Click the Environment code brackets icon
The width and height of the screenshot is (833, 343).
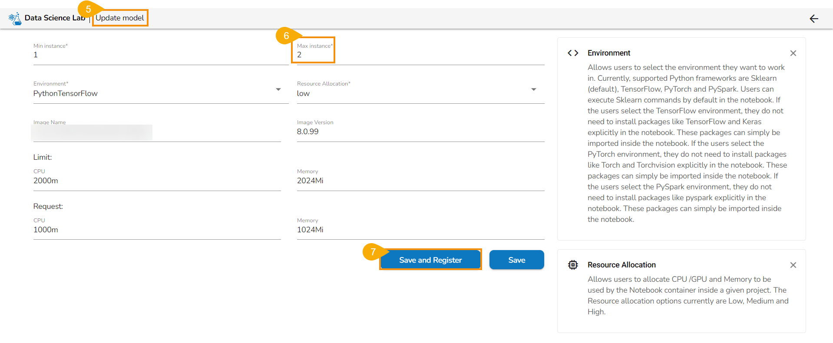pos(573,53)
